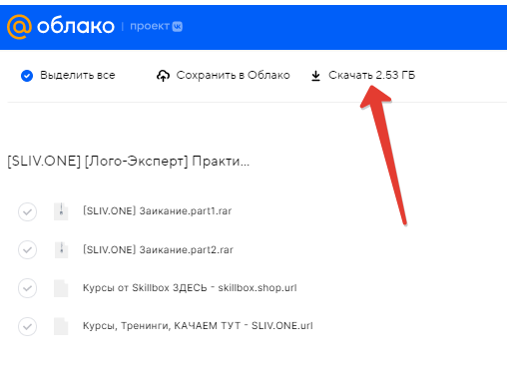The height and width of the screenshot is (371, 507).
Task: Click the cloud upload icon
Action: click(163, 76)
